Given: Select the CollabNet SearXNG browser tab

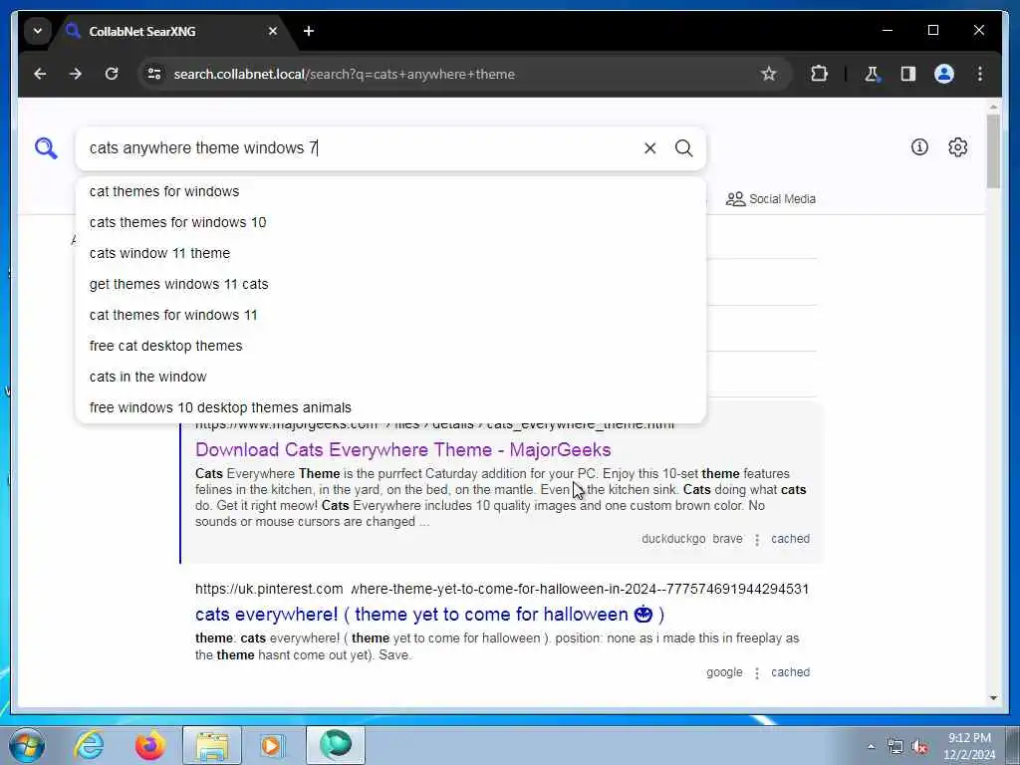Looking at the screenshot, I should point(172,31).
